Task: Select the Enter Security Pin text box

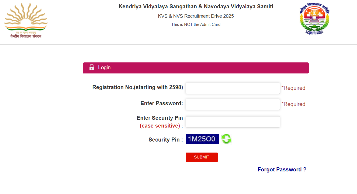Action: click(233, 122)
